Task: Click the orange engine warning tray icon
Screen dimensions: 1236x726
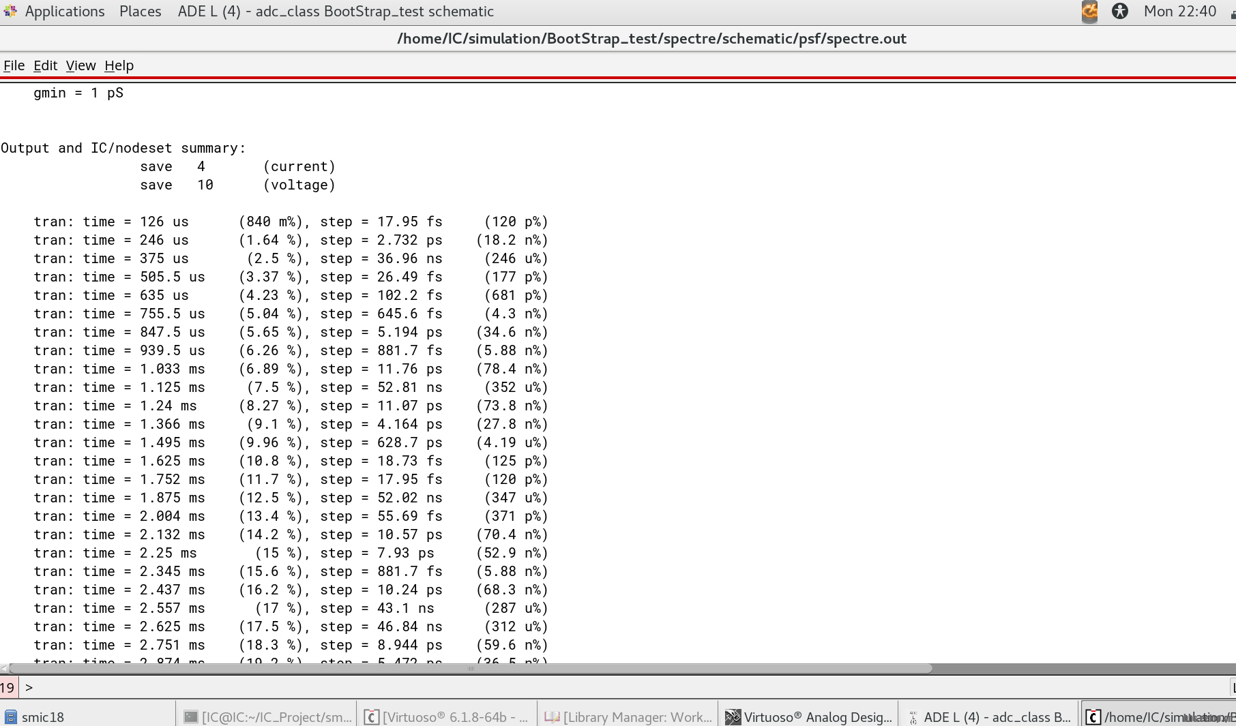Action: [1089, 12]
